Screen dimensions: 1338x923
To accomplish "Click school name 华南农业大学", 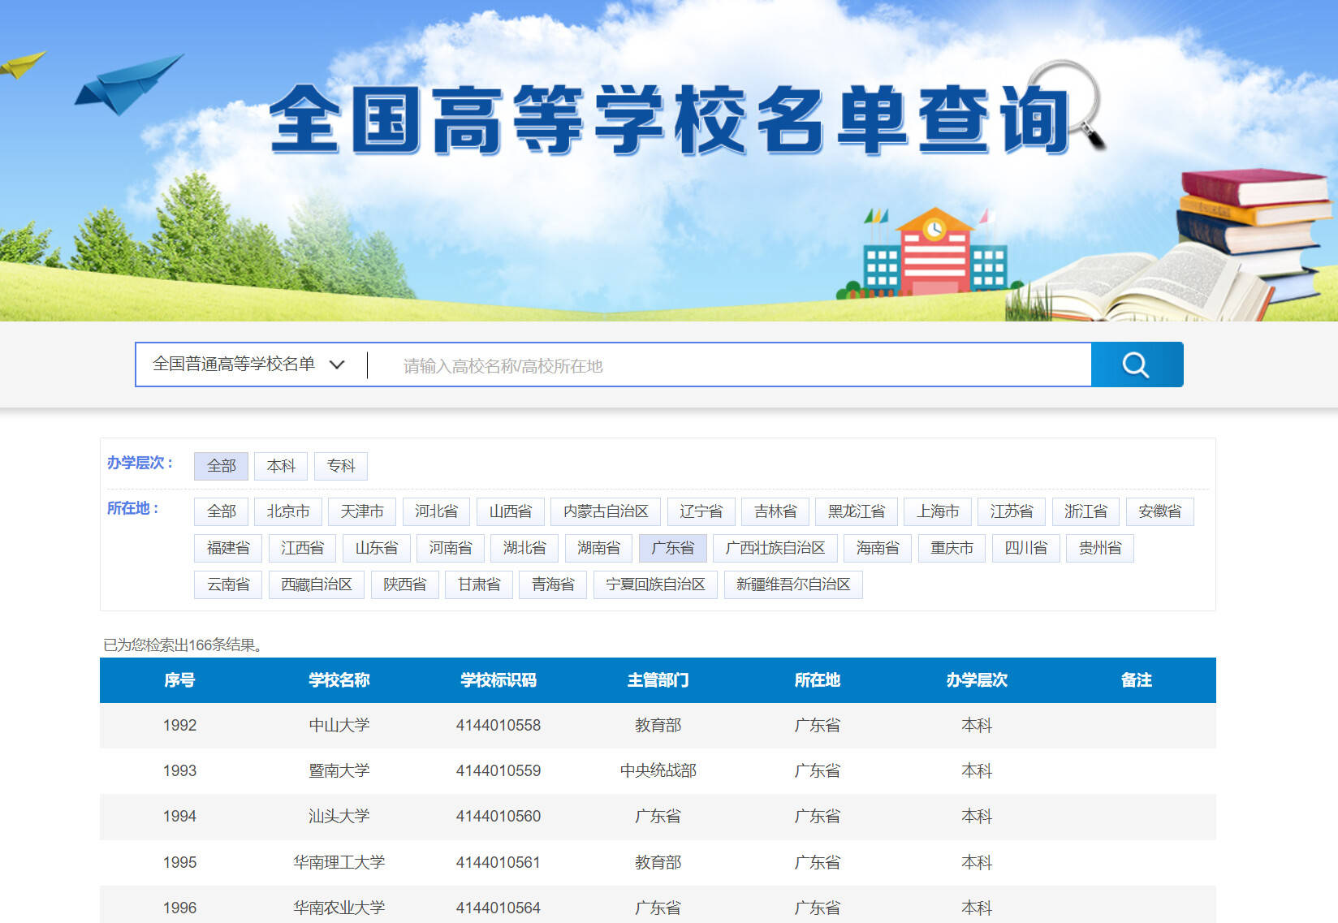I will 339,908.
